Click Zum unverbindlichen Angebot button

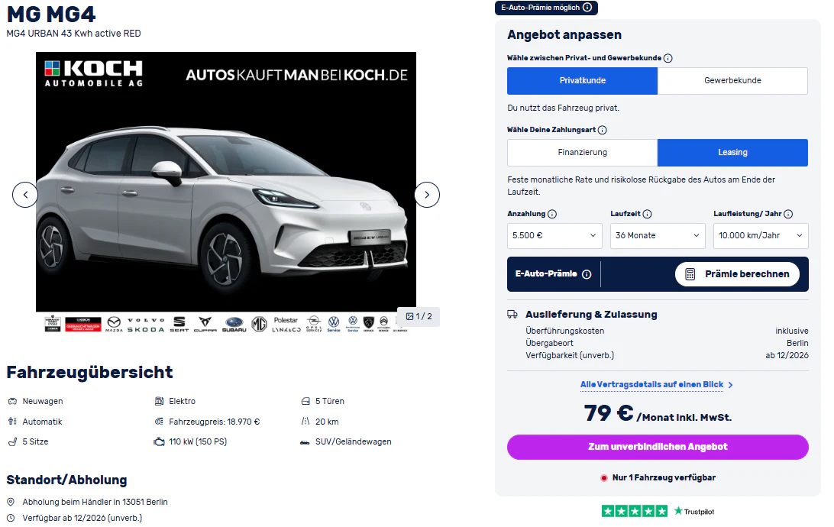[x=658, y=448]
